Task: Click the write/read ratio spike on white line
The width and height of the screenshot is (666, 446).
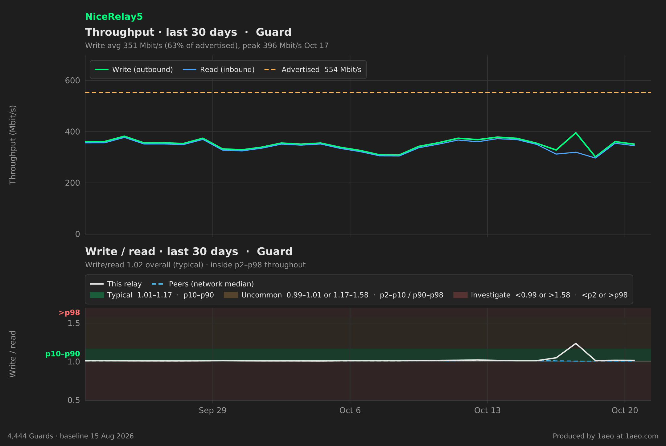Action: [576, 343]
